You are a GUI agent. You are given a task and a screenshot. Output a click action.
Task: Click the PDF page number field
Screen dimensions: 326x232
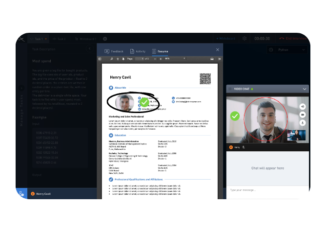(140, 59)
